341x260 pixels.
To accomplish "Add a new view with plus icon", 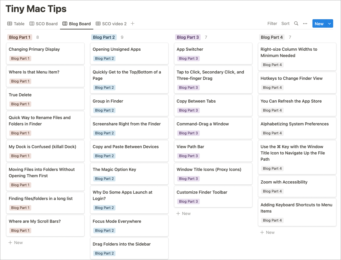I will (133, 24).
